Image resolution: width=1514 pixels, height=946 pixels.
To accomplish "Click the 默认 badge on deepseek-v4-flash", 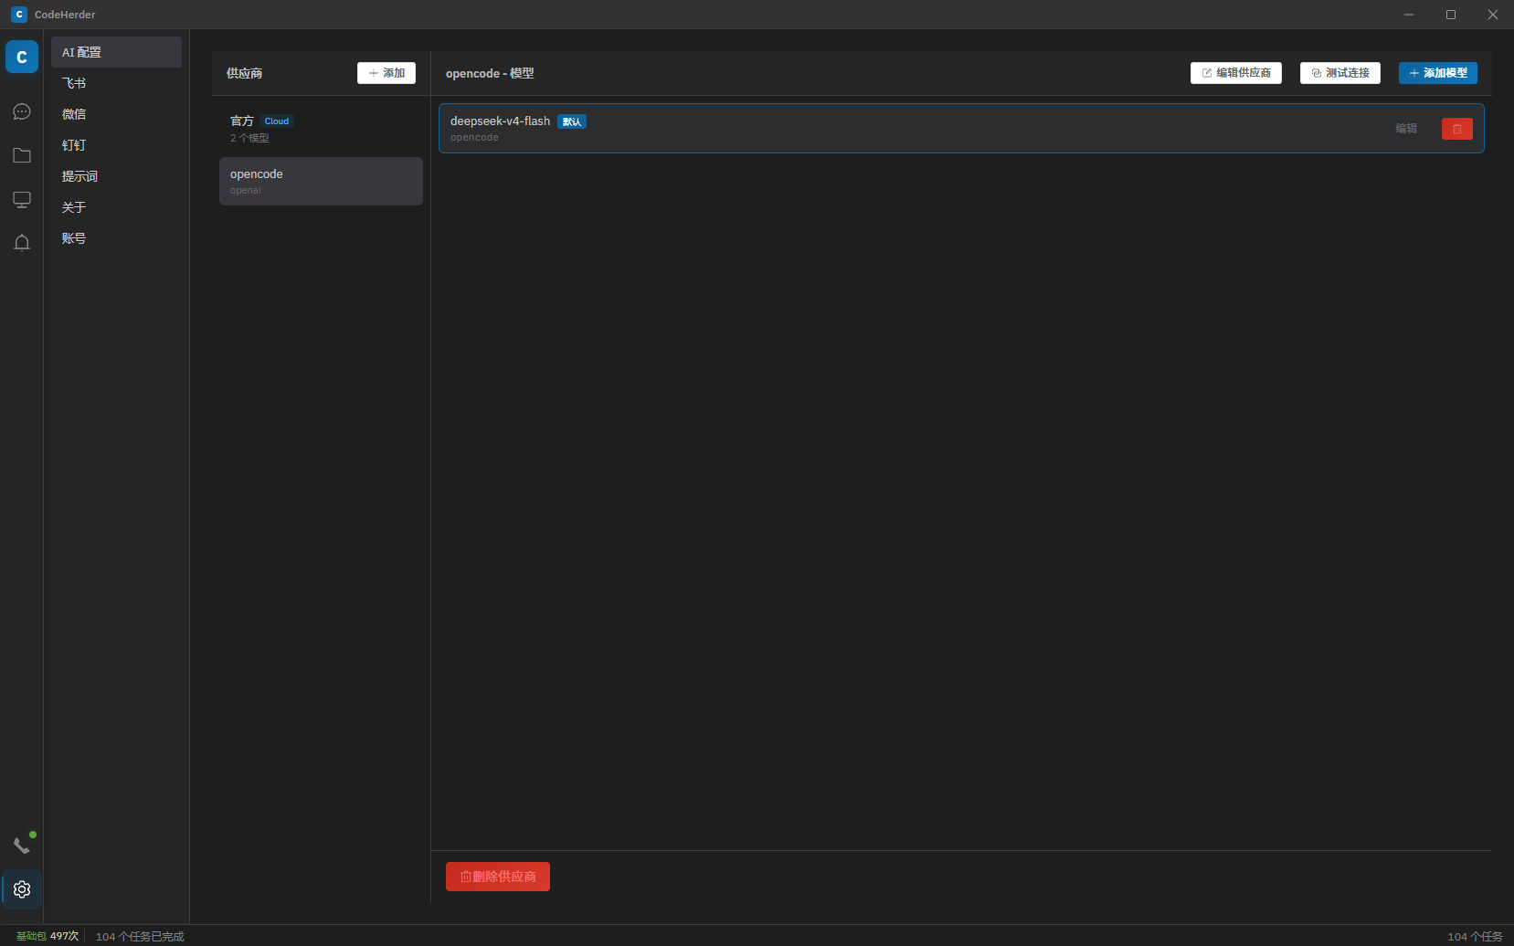I will click(x=572, y=121).
